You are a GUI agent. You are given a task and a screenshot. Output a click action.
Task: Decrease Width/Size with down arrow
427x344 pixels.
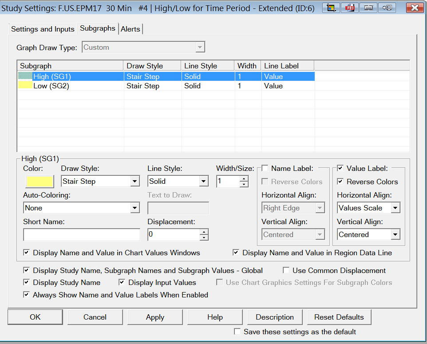[244, 184]
